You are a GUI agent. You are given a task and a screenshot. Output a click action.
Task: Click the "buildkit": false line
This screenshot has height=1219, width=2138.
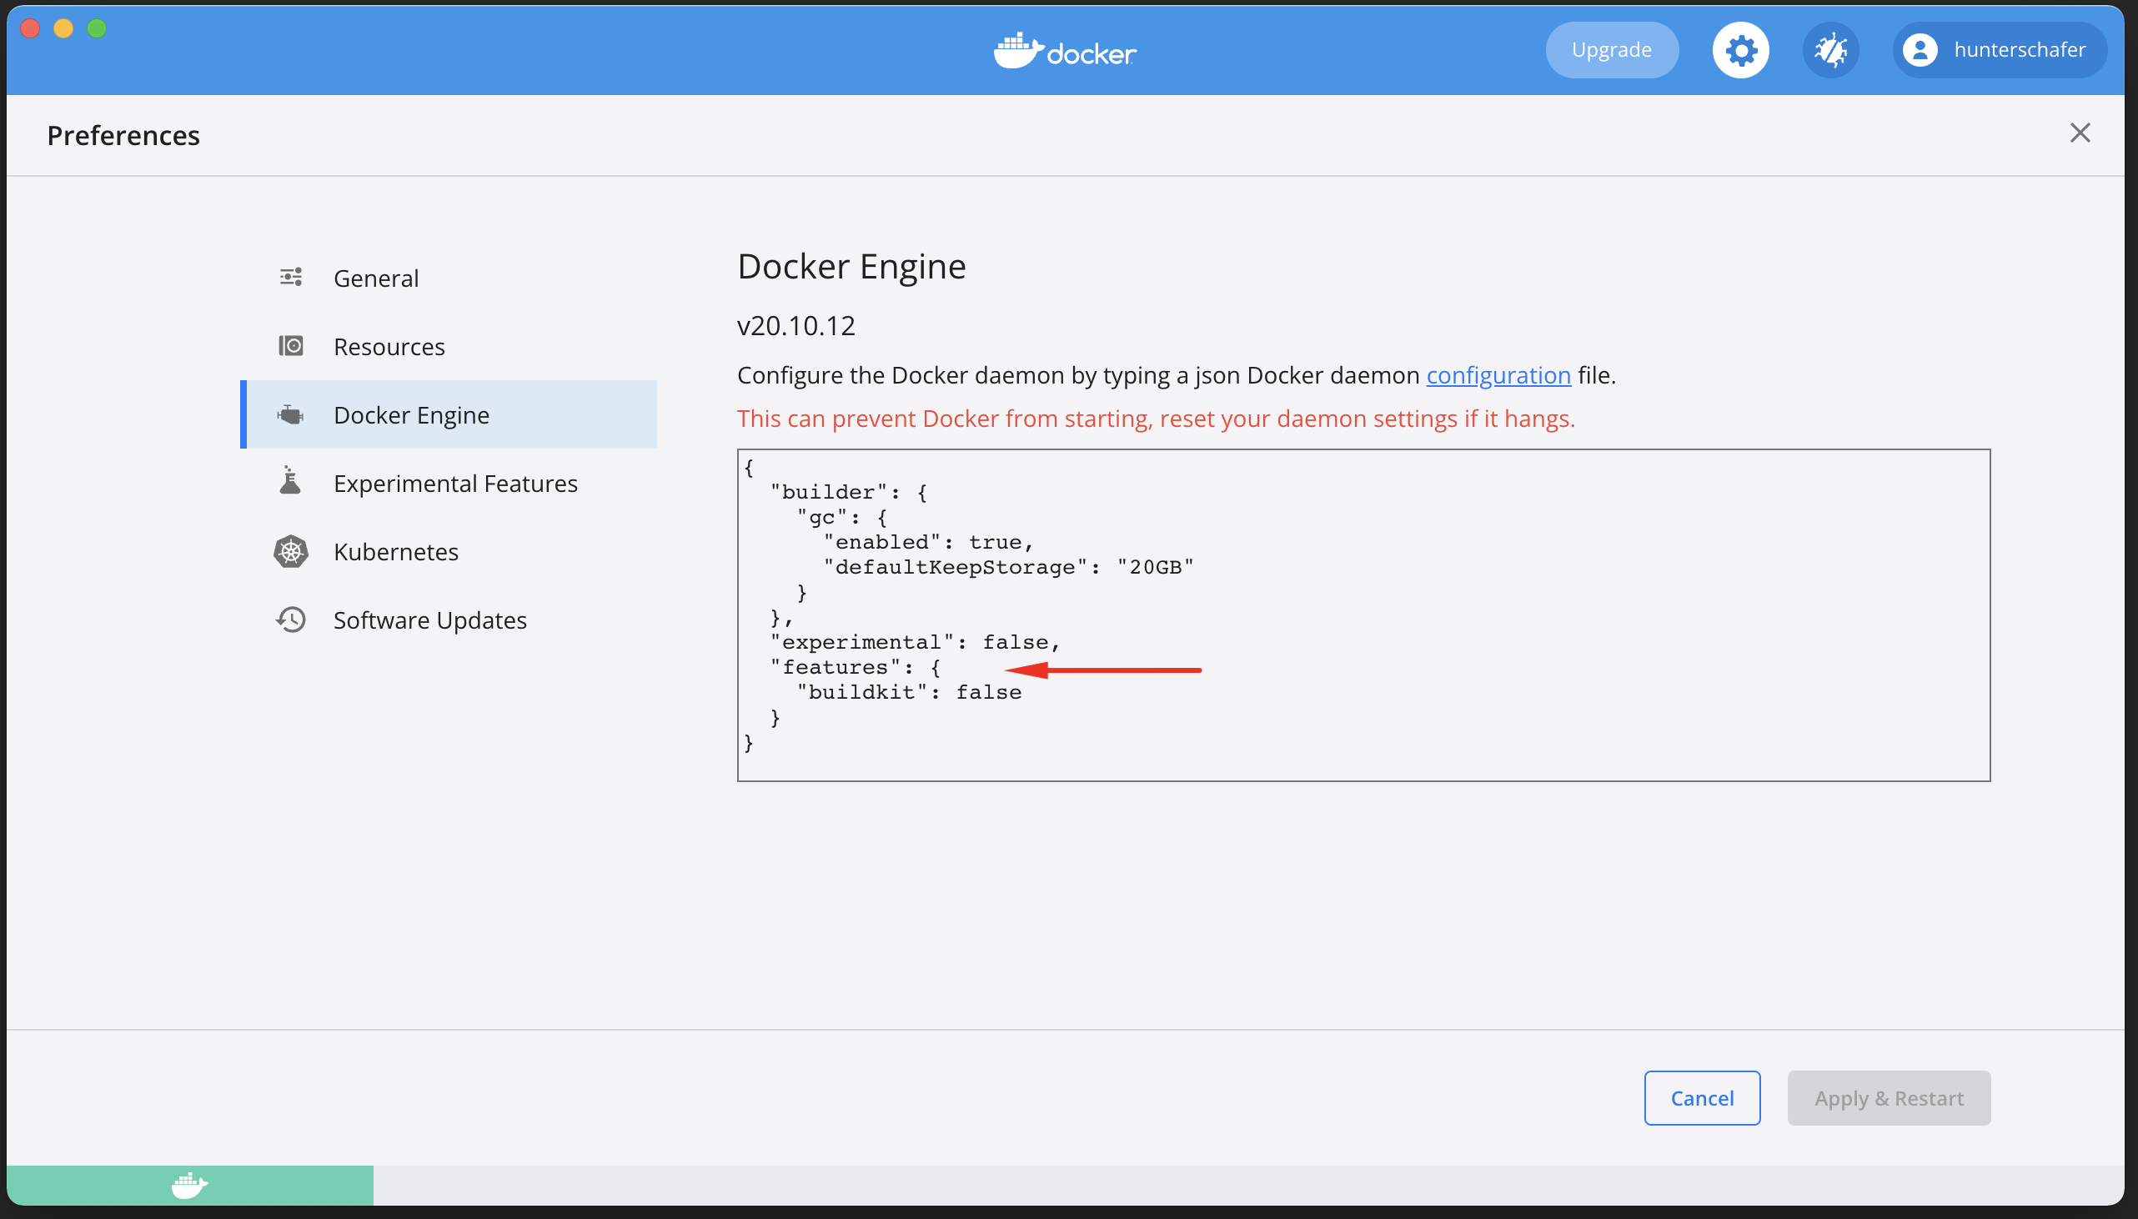tap(909, 692)
